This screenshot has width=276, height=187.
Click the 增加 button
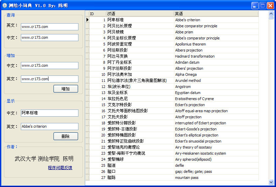tap(66, 89)
